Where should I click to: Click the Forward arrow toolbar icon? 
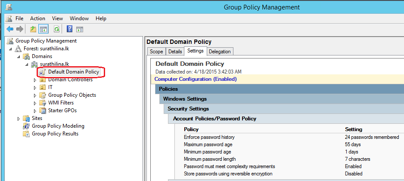(20, 29)
